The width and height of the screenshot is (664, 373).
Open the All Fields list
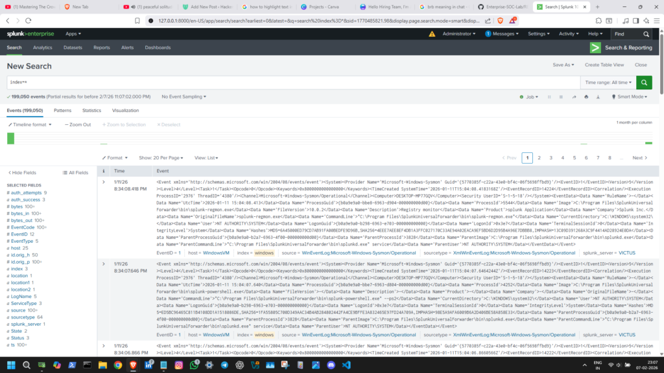click(75, 173)
